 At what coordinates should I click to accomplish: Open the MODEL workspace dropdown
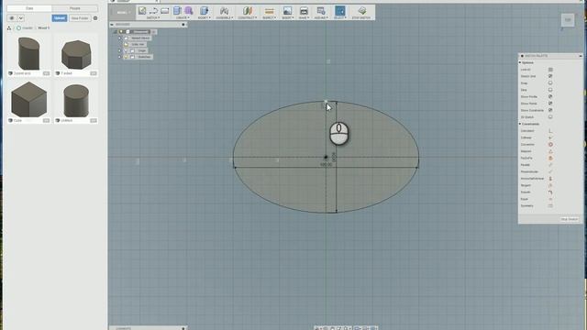123,12
